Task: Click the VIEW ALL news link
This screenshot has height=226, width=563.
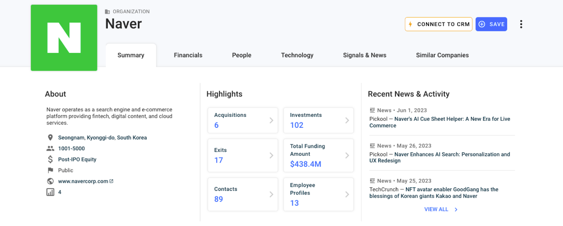Action: pyautogui.click(x=436, y=210)
